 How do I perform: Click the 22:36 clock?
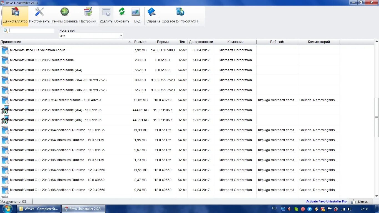364,209
